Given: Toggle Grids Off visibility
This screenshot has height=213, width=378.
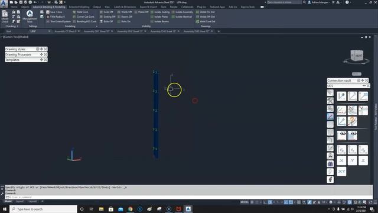Looking at the screenshot, I should coord(106,12).
